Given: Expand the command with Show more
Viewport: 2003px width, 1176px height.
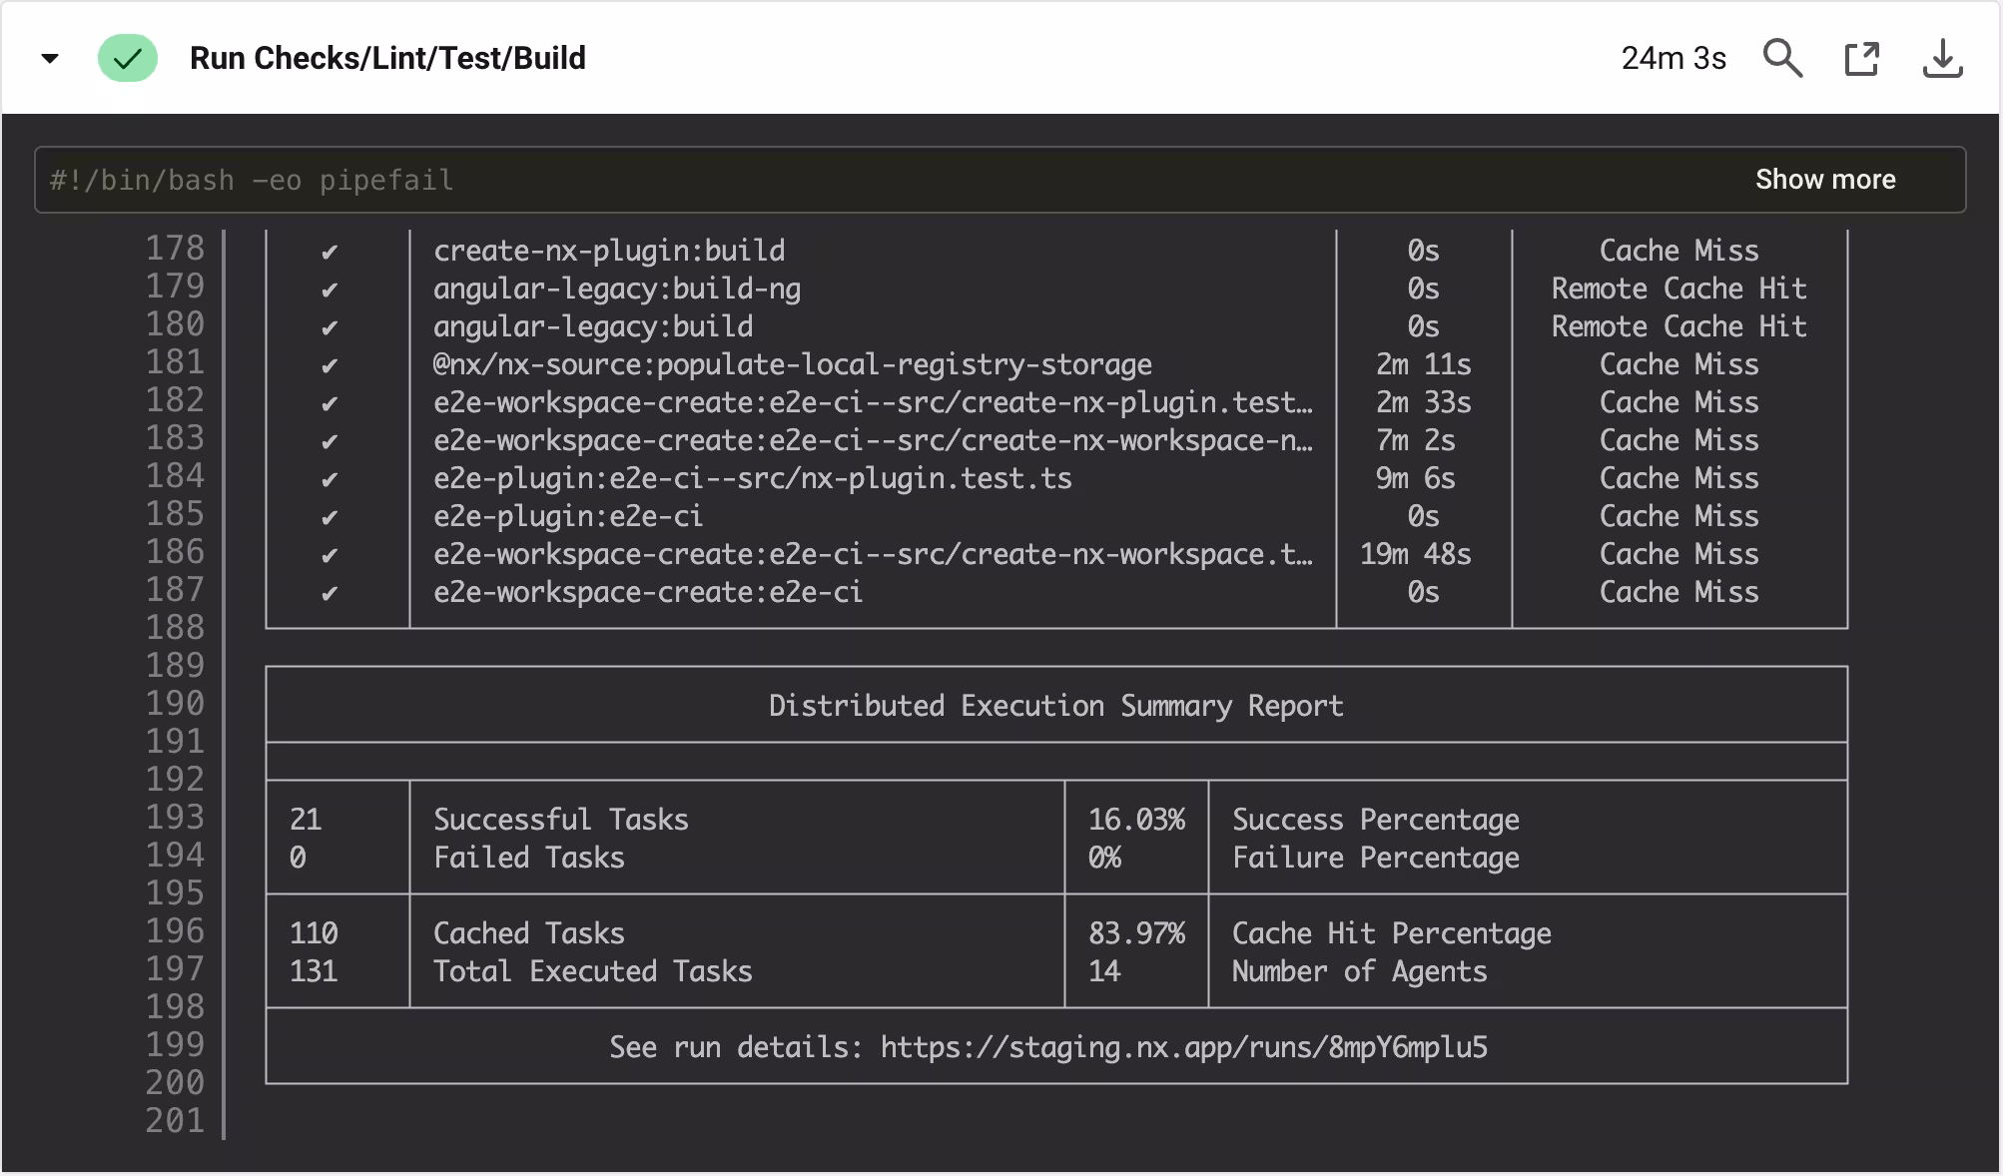Looking at the screenshot, I should click(x=1824, y=180).
